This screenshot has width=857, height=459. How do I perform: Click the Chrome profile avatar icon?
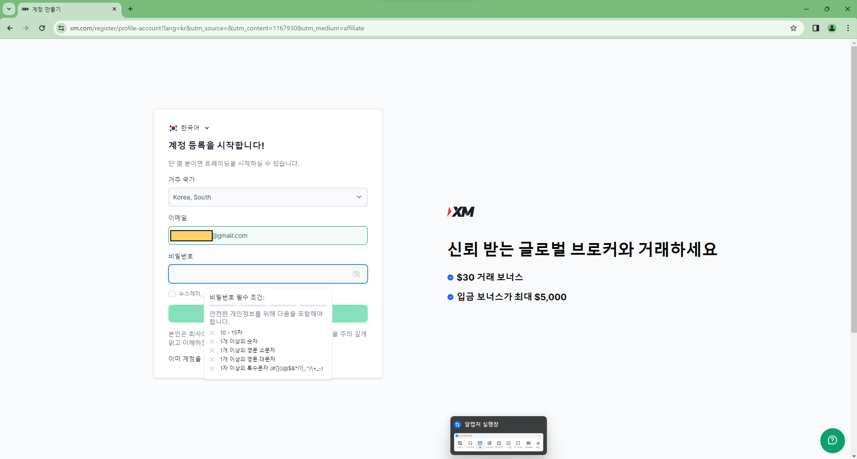coord(832,28)
